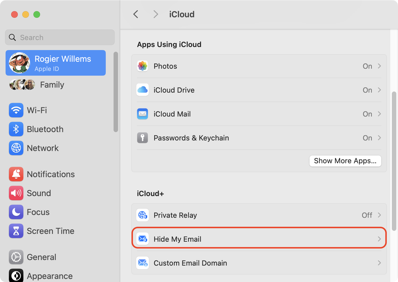Image resolution: width=398 pixels, height=282 pixels.
Task: Click the red close window button
Action: [x=14, y=14]
